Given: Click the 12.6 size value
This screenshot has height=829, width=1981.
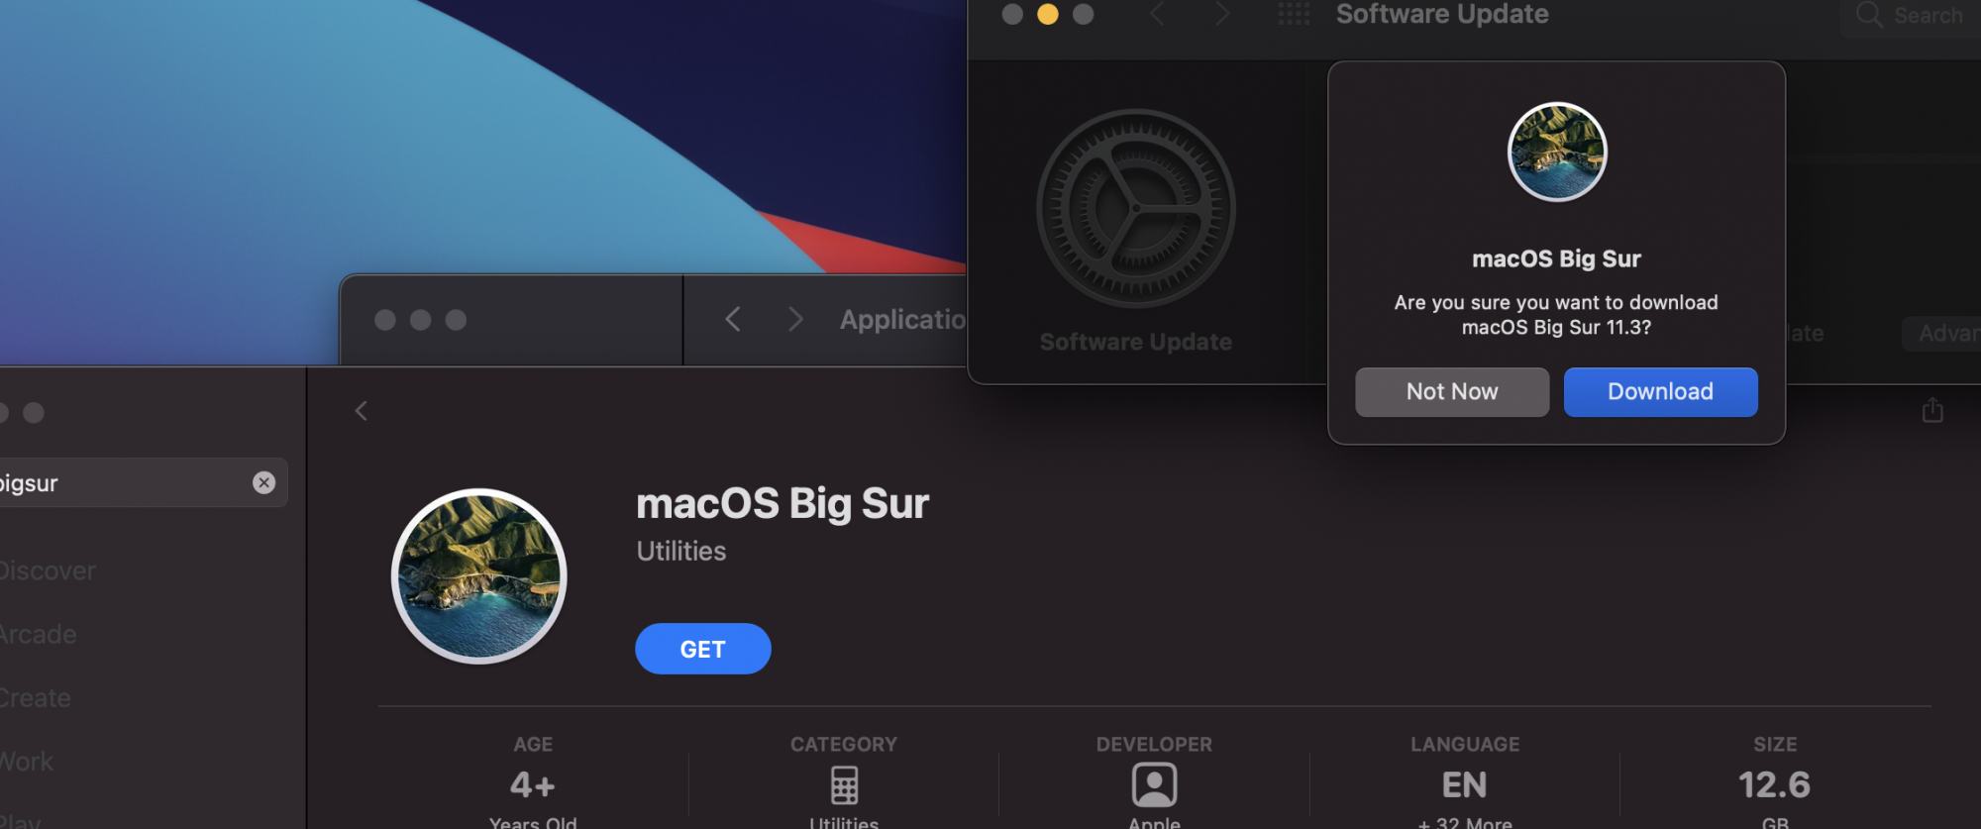Looking at the screenshot, I should coord(1775,785).
